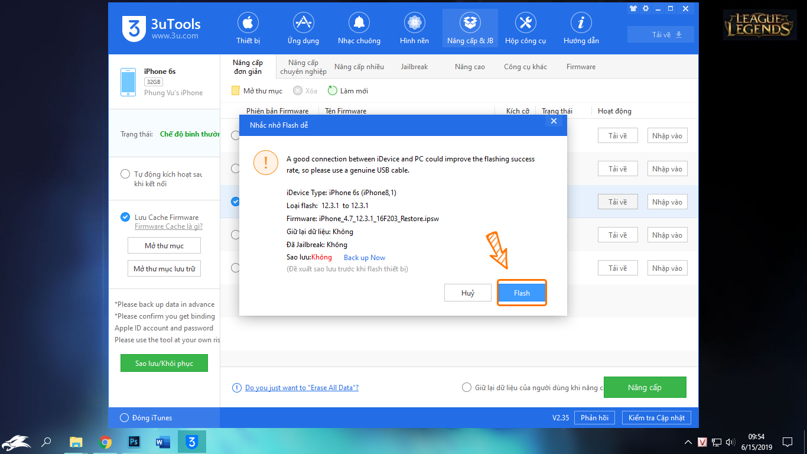Open Photoshop from the taskbar
Viewport: 807px width, 454px height.
134,442
